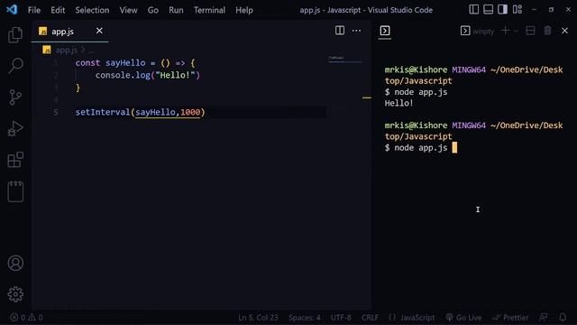The width and height of the screenshot is (577, 325).
Task: Open the feedback icon in status bar
Action: (x=544, y=317)
